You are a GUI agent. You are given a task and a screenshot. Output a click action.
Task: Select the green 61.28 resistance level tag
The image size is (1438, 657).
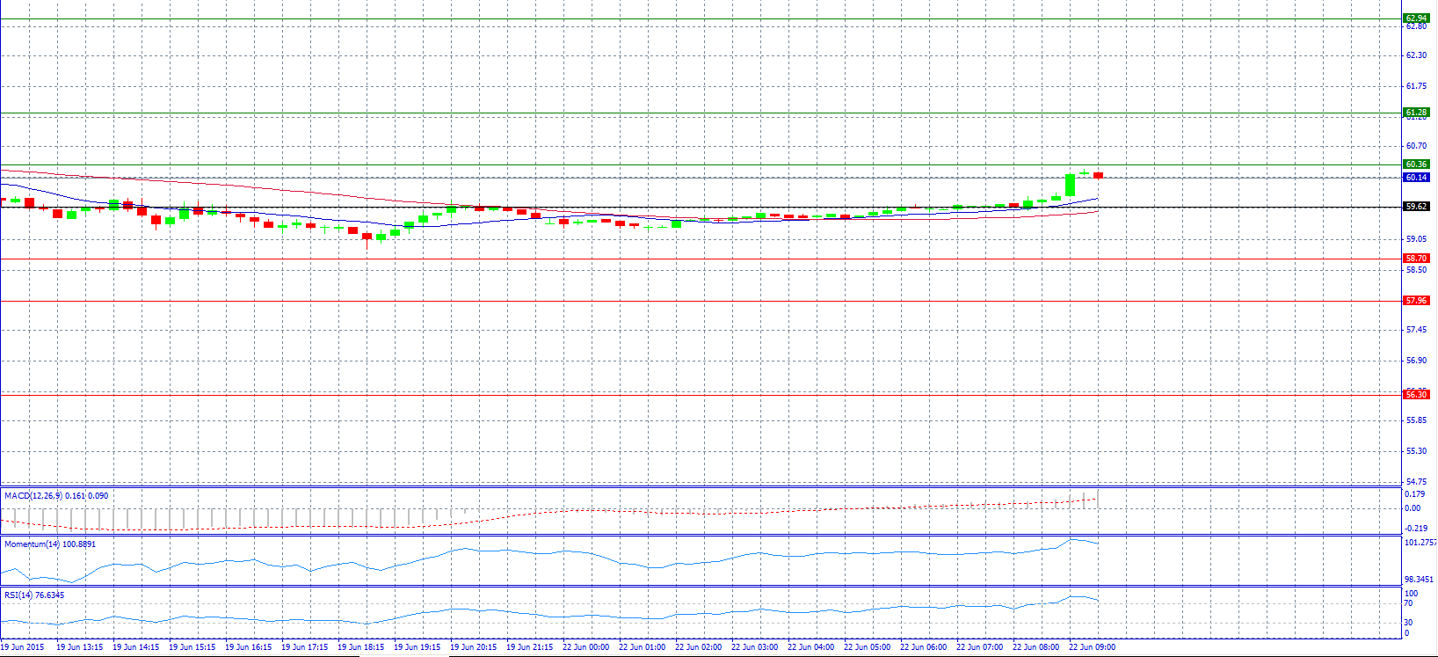click(1416, 113)
